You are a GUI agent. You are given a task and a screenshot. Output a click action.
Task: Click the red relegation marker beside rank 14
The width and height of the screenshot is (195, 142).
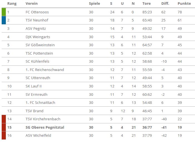click(4, 119)
